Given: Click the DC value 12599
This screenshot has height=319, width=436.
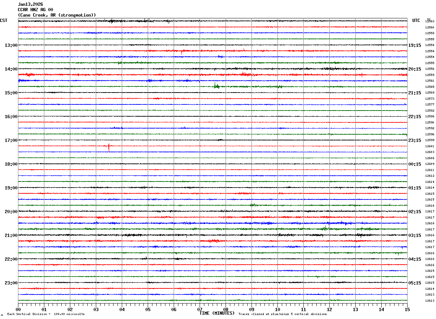Looking at the screenshot, I should tap(430, 140).
